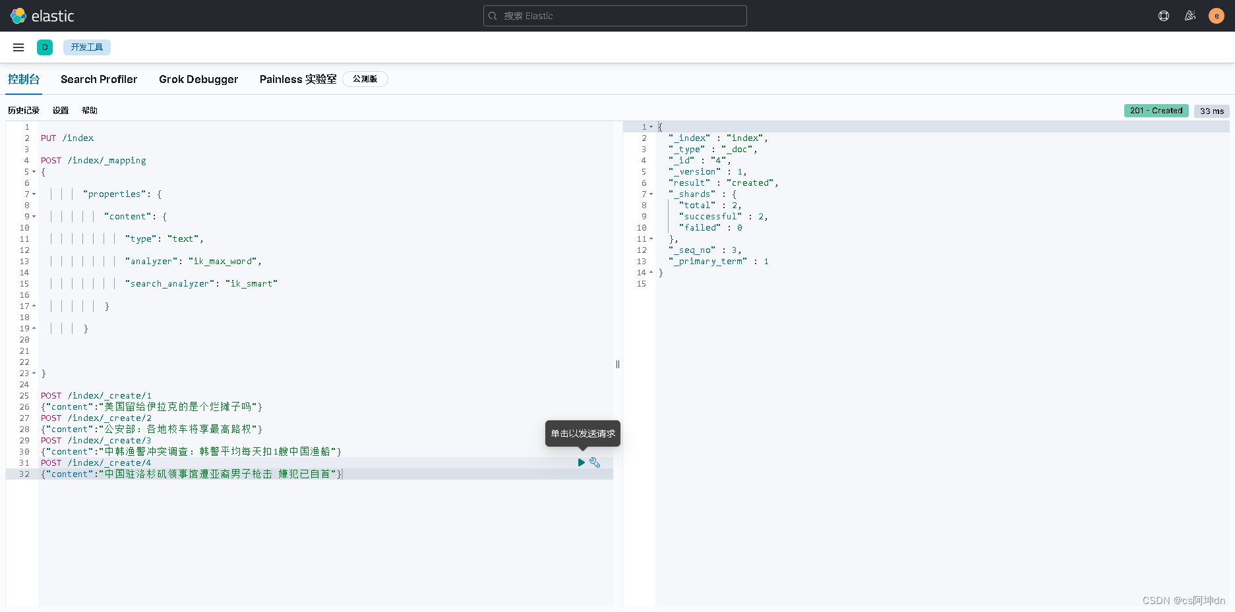Open the user account avatar 'e'
The height and width of the screenshot is (612, 1235).
(1217, 16)
